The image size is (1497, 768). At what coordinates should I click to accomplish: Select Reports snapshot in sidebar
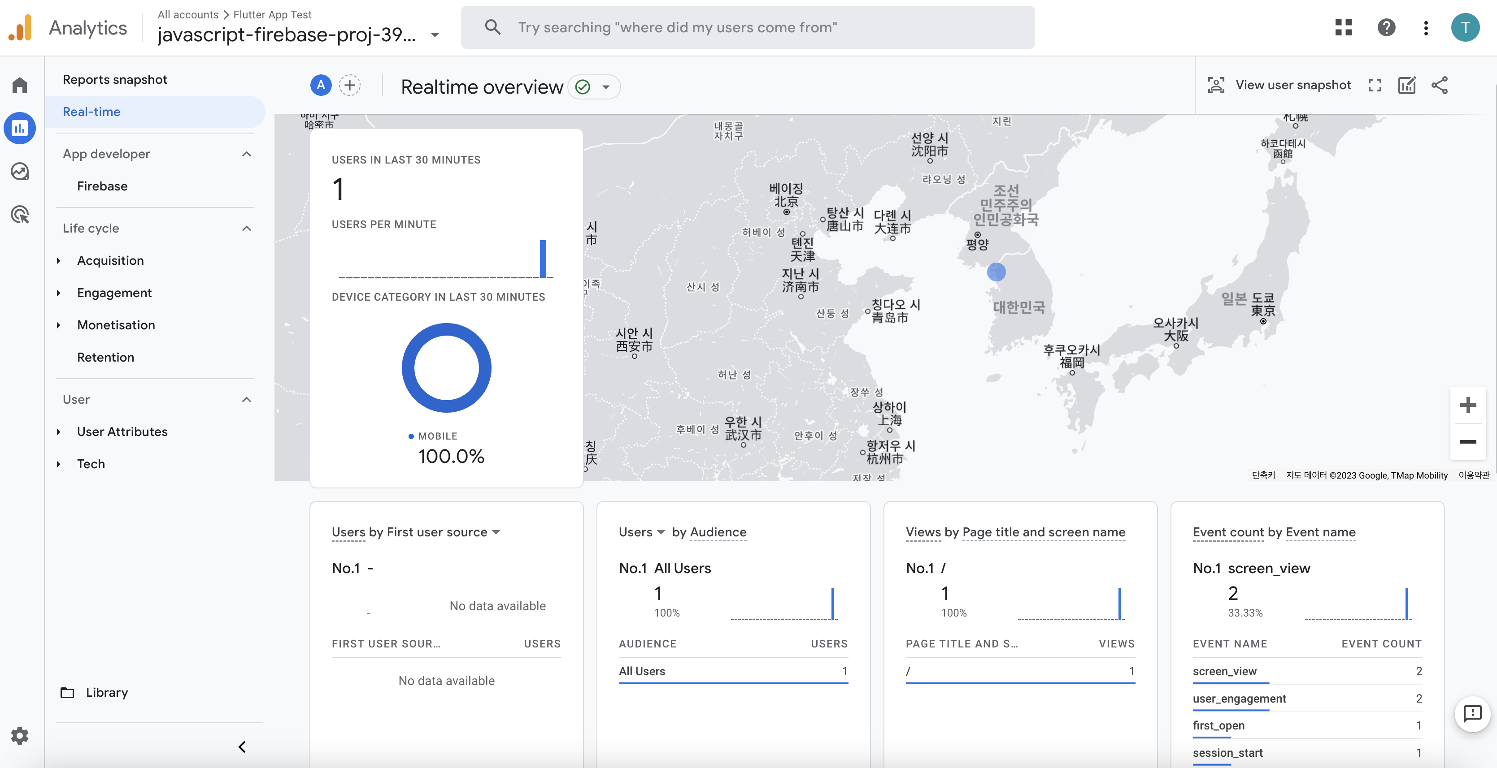click(x=114, y=79)
